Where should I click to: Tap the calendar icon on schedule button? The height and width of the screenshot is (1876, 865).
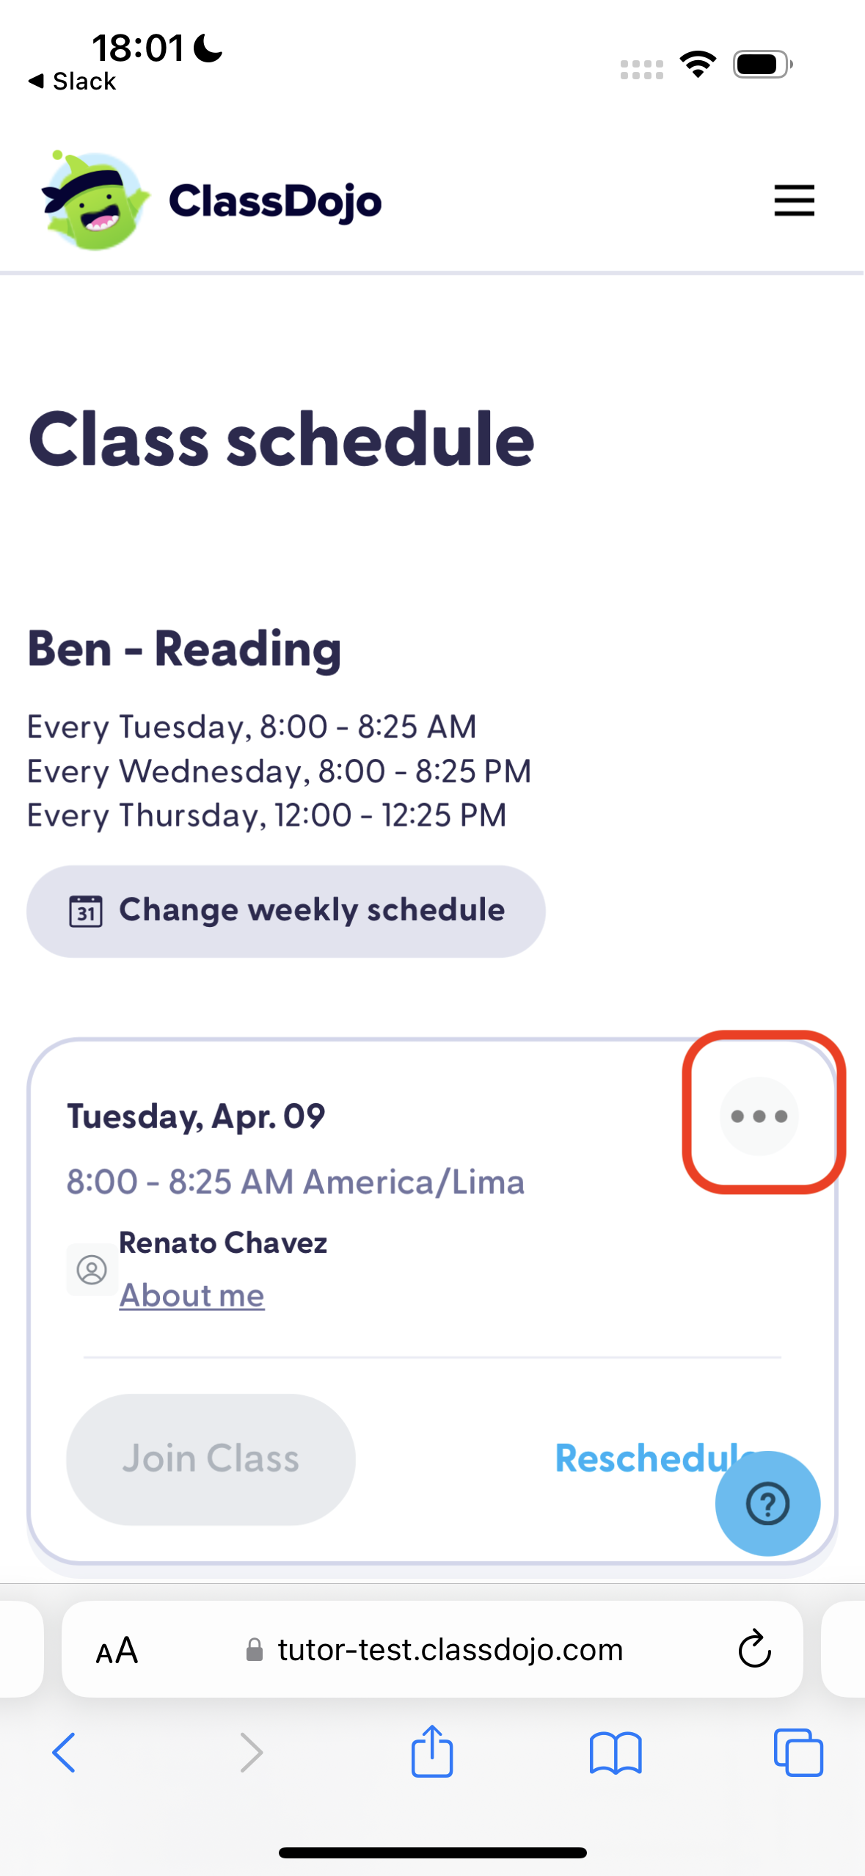(x=86, y=912)
